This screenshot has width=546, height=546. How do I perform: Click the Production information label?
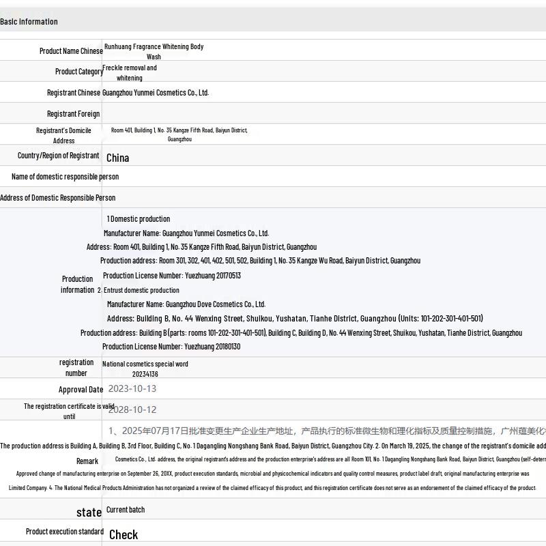77,285
